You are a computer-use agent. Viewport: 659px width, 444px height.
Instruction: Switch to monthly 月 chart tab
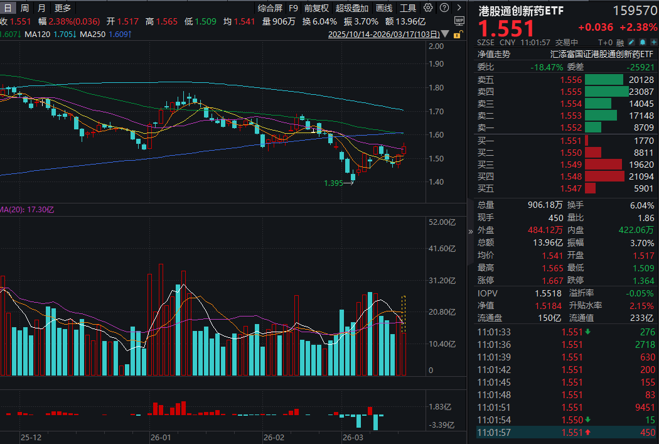[x=41, y=8]
